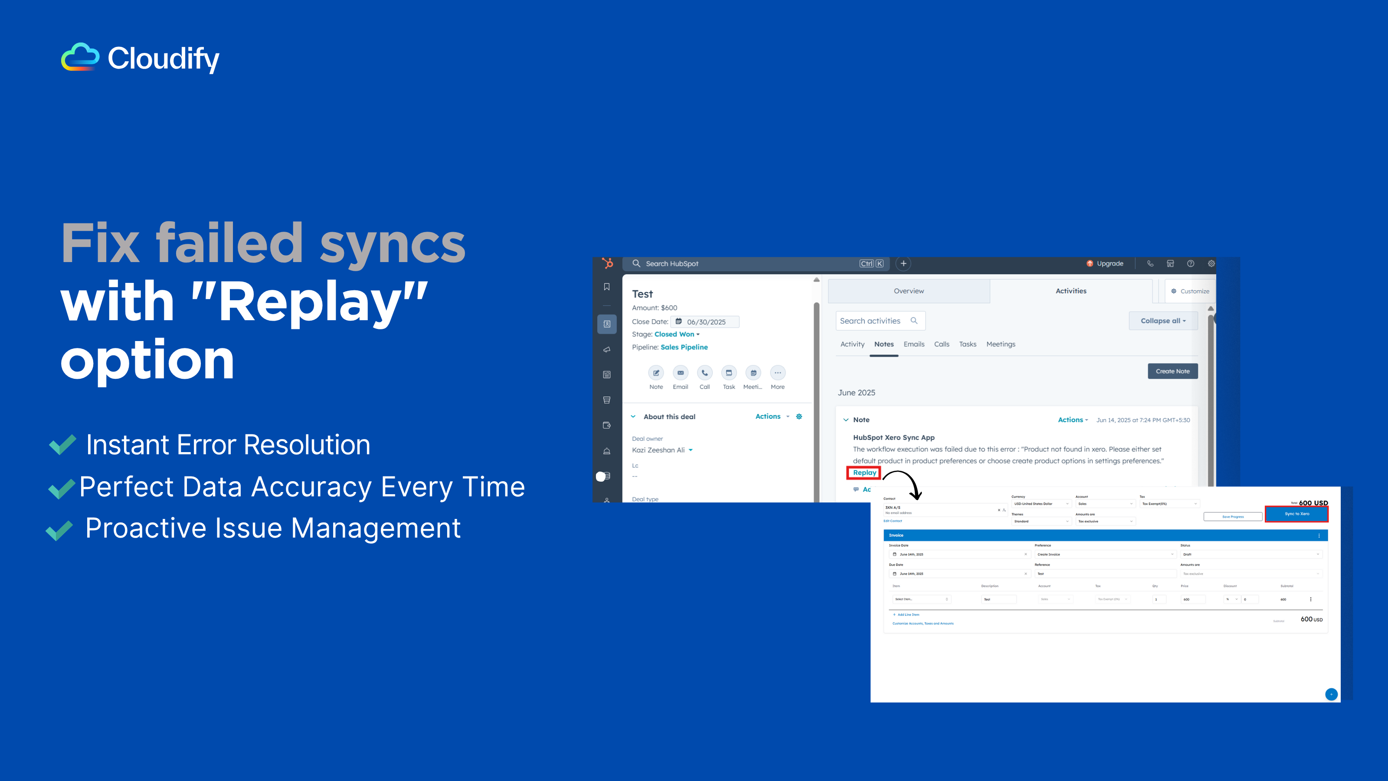1388x781 pixels.
Task: Click the Call phone action icon
Action: coord(705,373)
